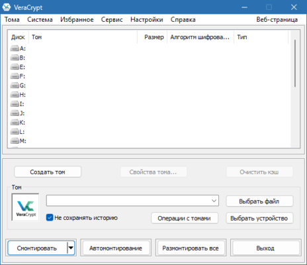The image size is (307, 265).
Task: Click VeraCrypt title bar app icon
Action: 7,7
